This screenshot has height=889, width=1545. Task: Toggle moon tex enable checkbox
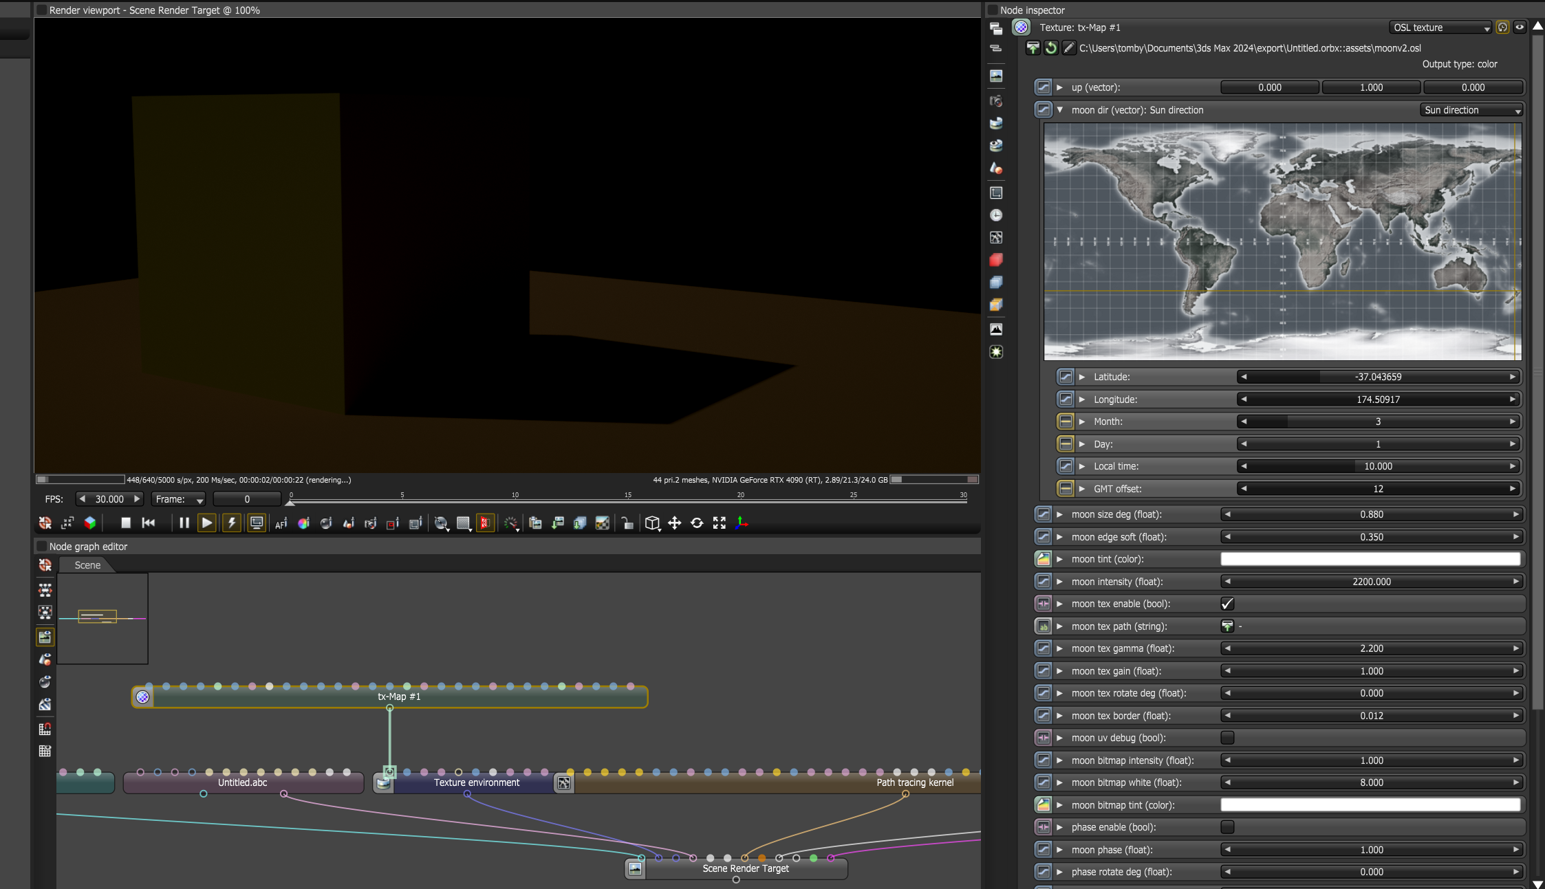coord(1227,604)
